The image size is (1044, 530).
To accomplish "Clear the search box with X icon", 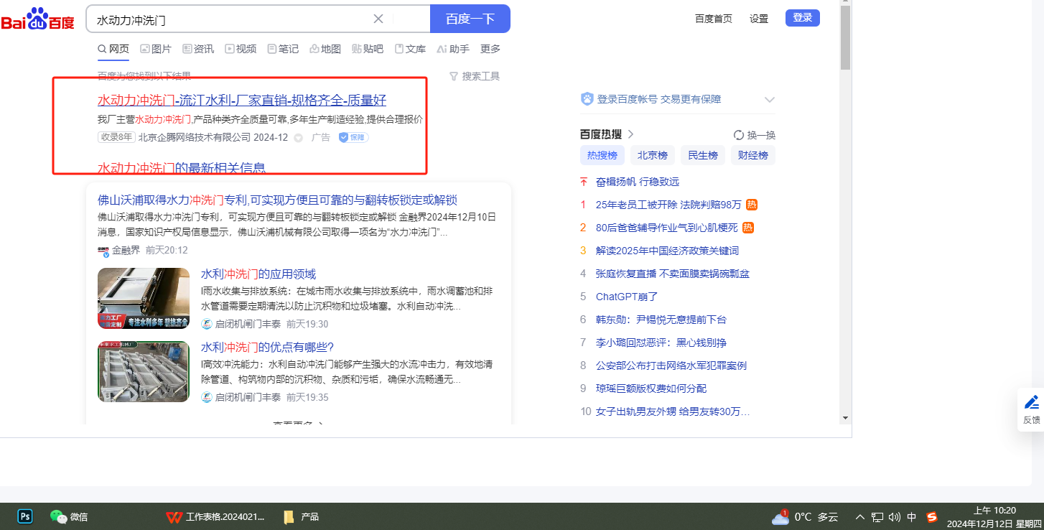I will (378, 19).
